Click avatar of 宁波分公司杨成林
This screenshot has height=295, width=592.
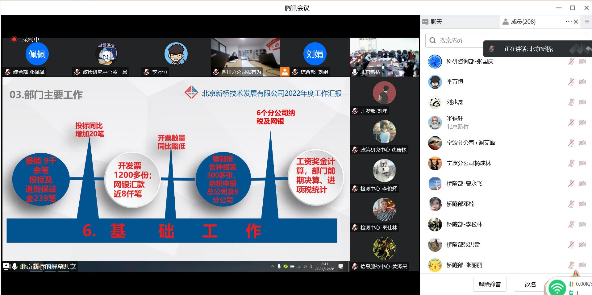click(x=435, y=163)
